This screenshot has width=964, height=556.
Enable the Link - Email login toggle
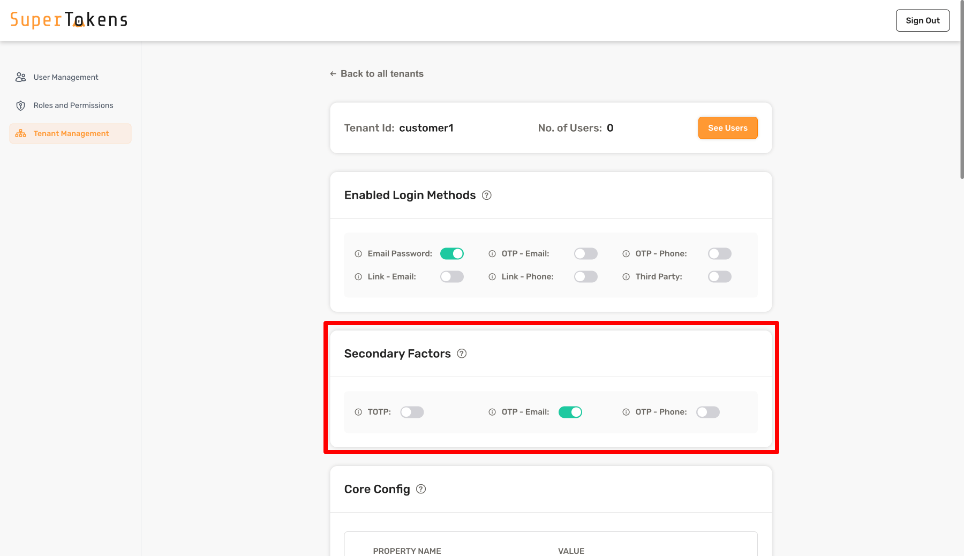point(451,277)
